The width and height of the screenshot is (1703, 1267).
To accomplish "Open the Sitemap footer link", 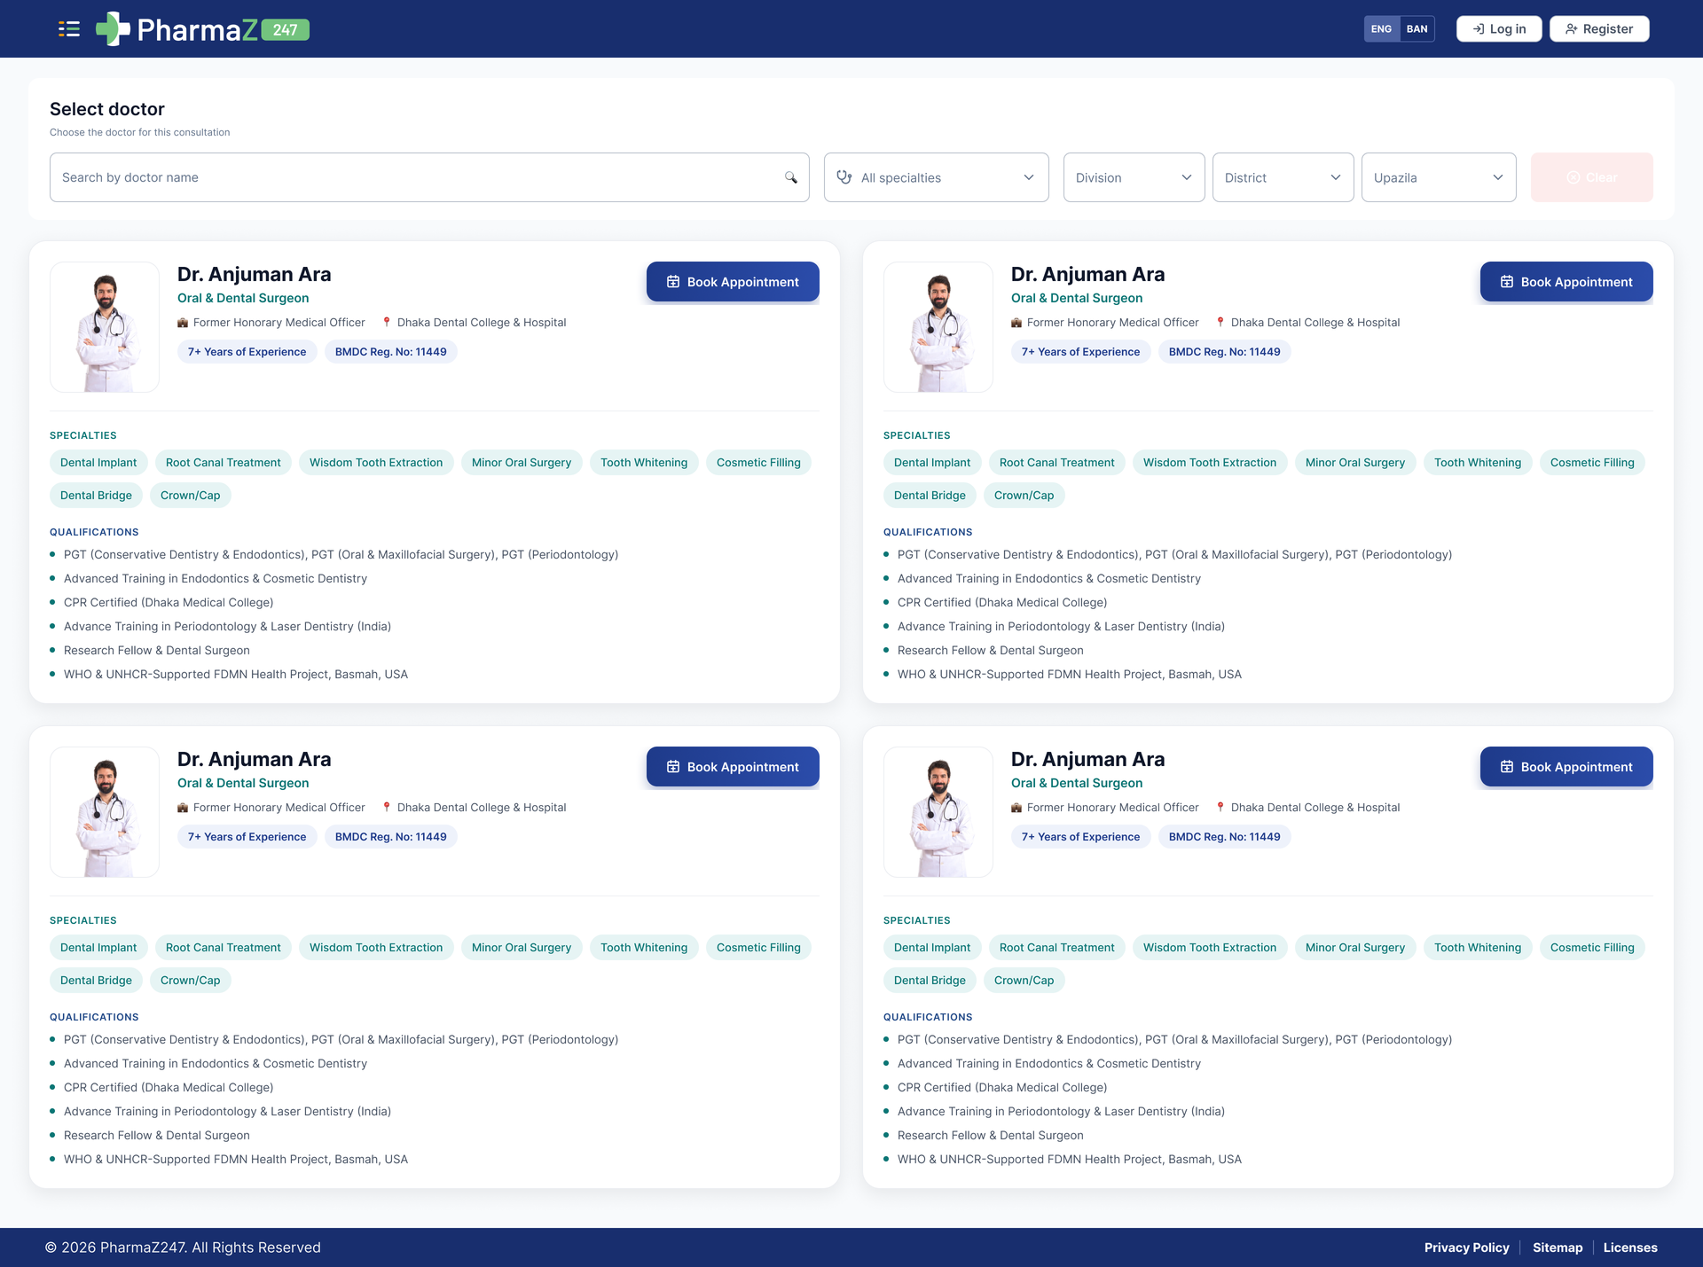I will pyautogui.click(x=1557, y=1247).
